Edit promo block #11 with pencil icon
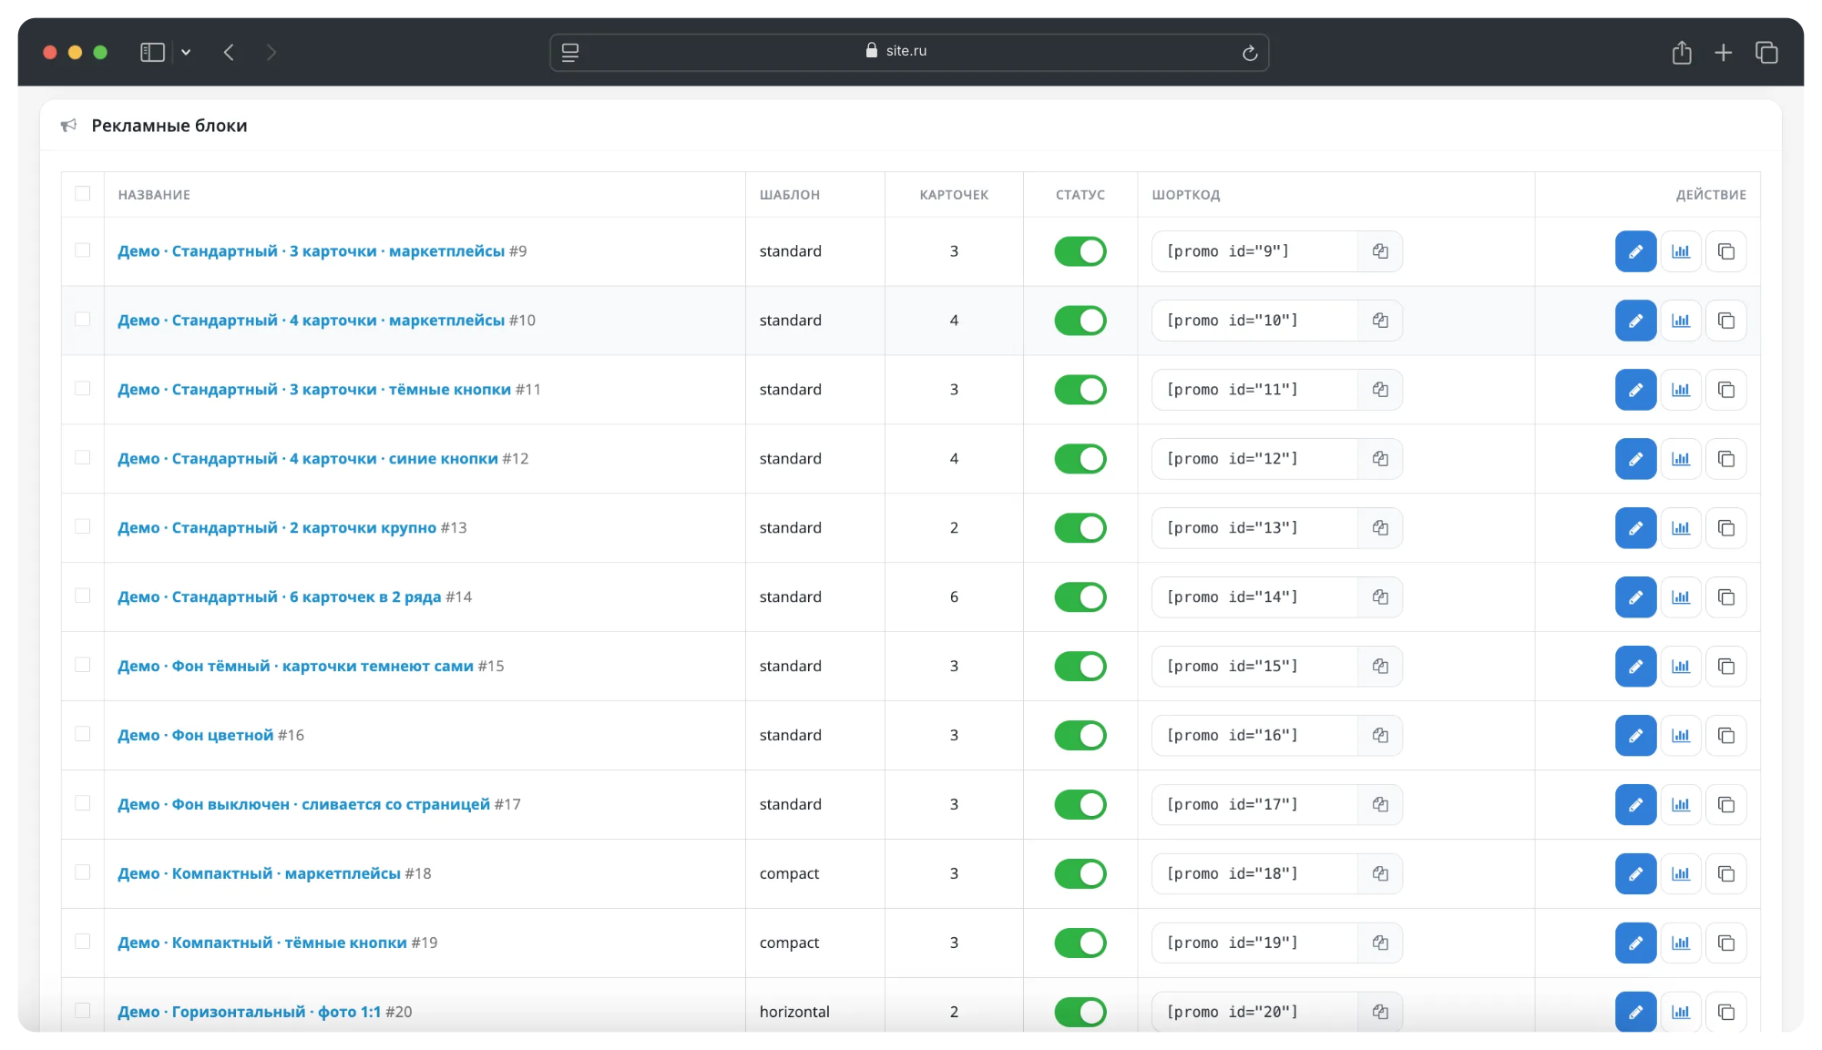1822x1050 pixels. pyautogui.click(x=1635, y=390)
